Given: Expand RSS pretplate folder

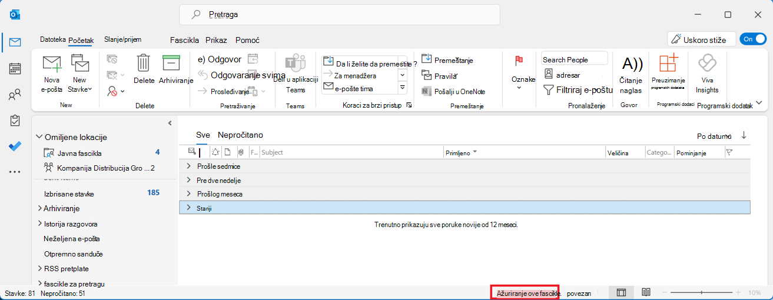Looking at the screenshot, I should click(x=39, y=269).
